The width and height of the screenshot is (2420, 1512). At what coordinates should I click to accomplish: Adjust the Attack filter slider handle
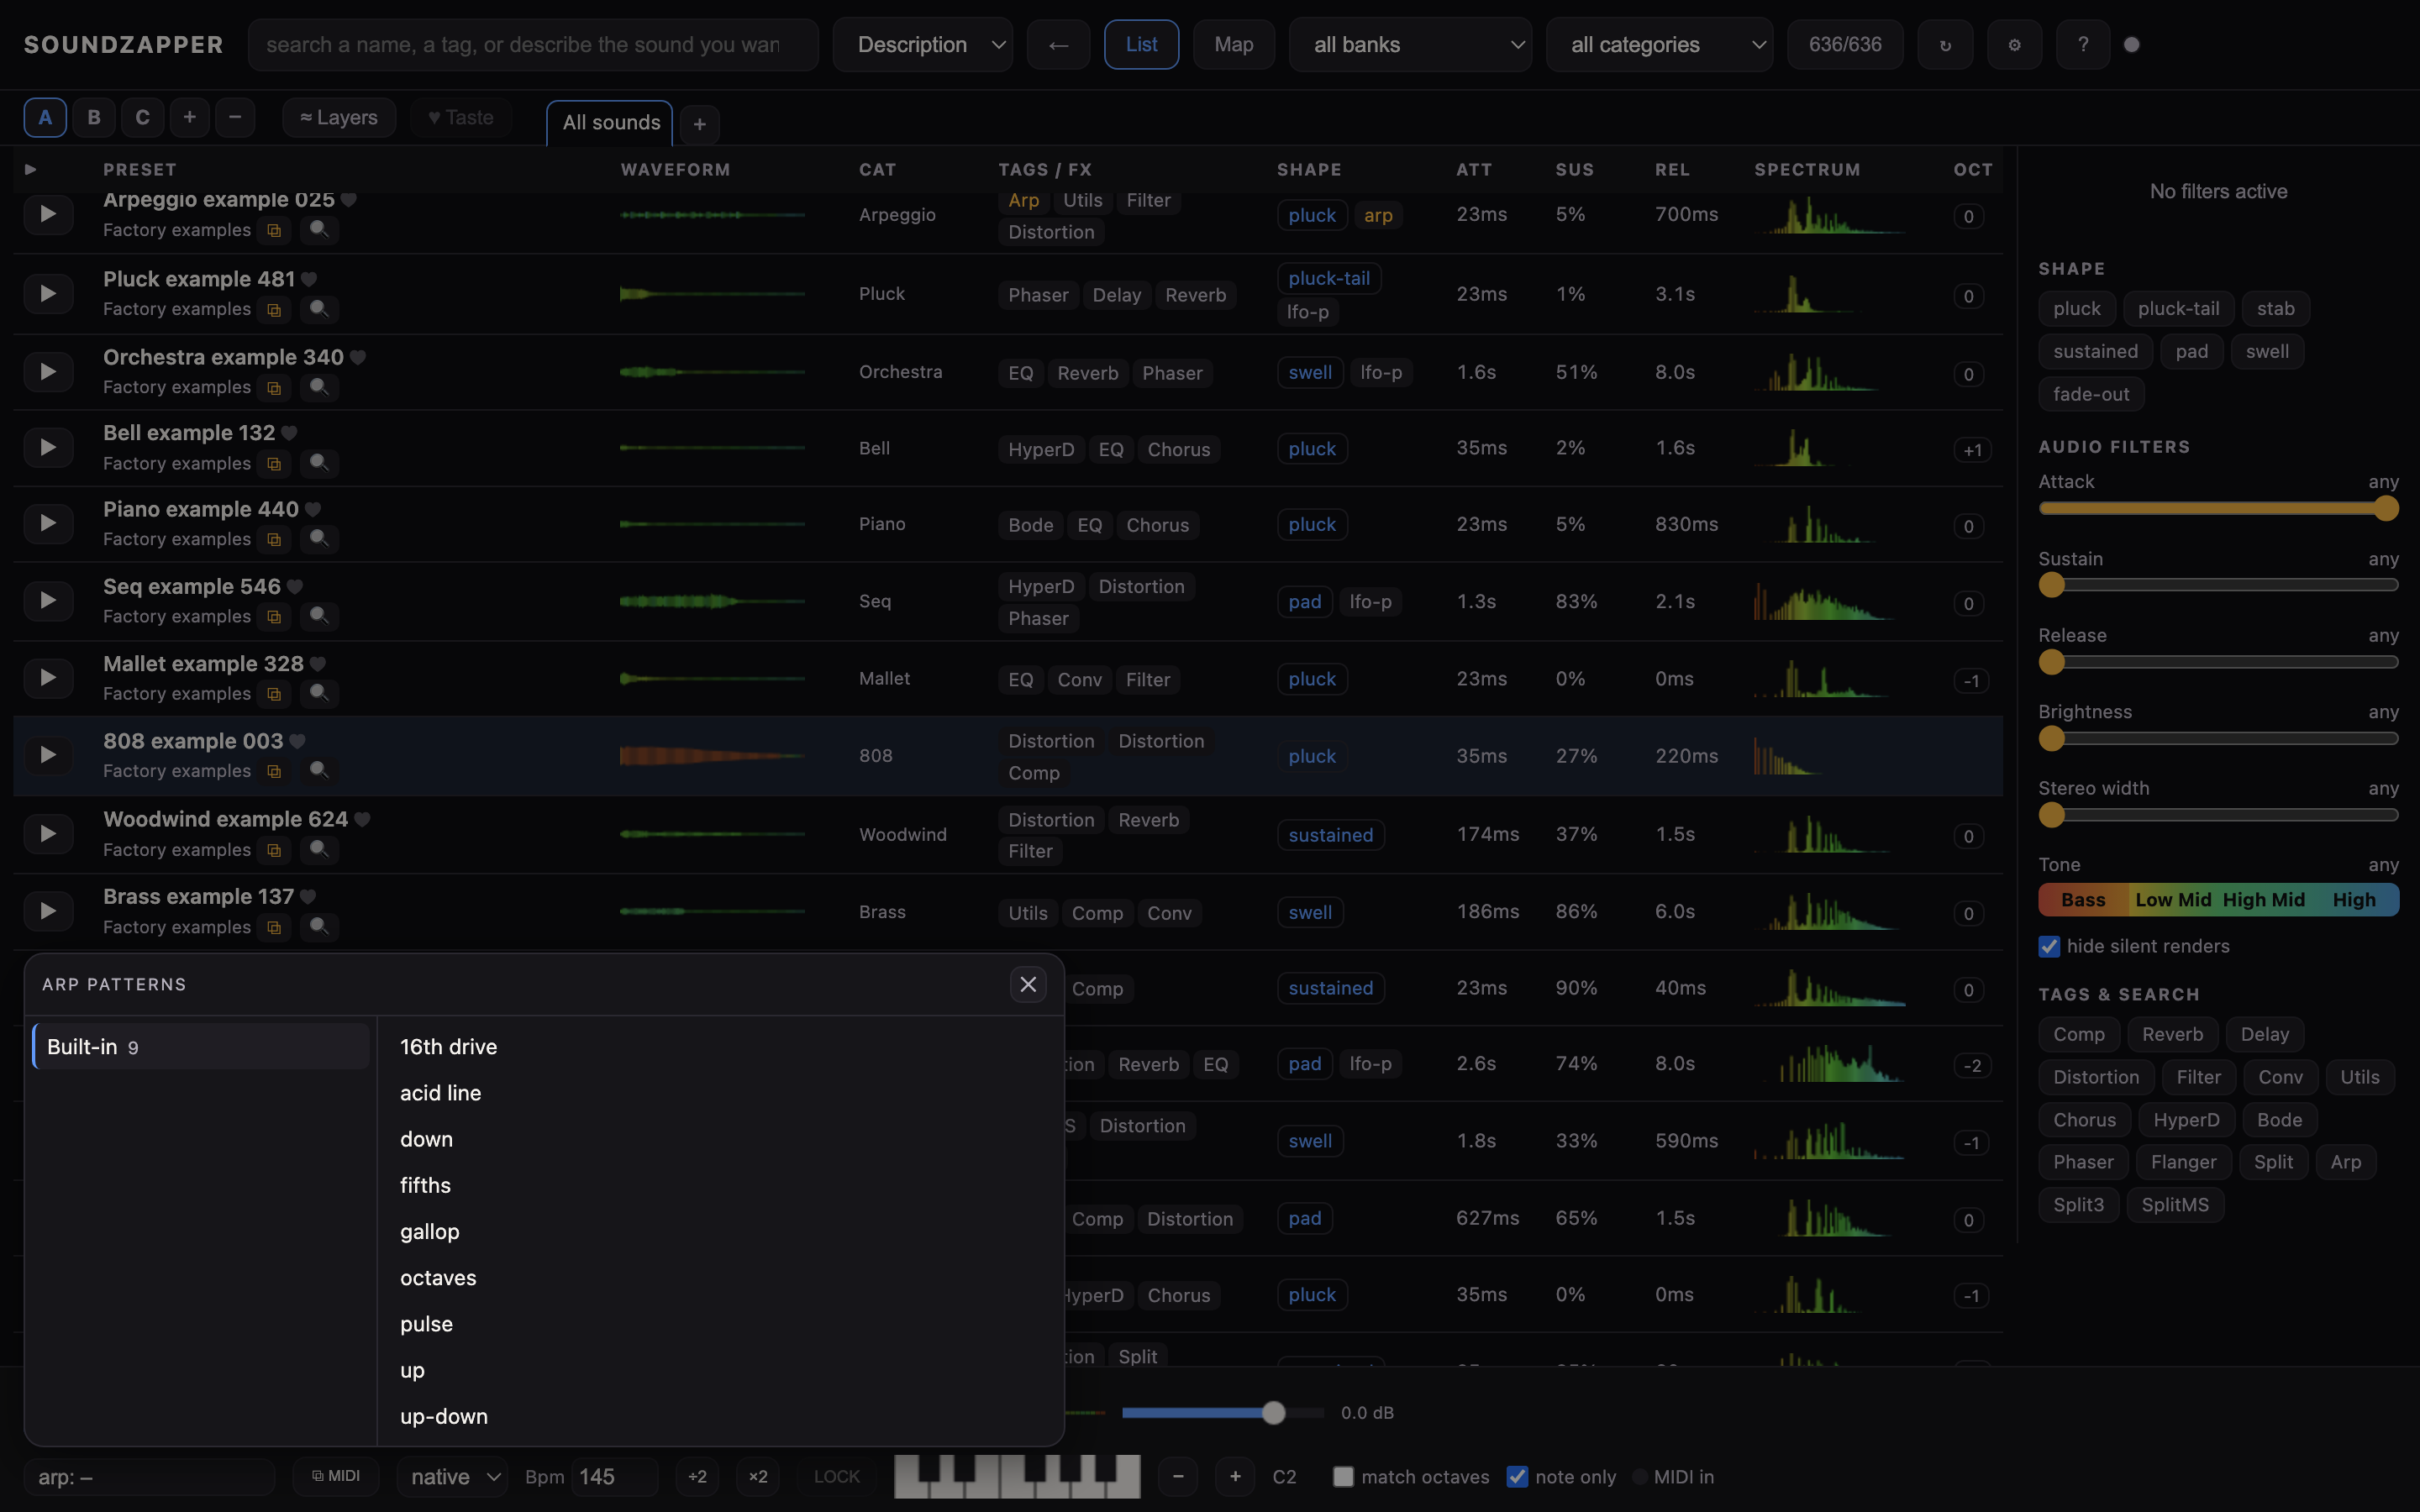click(x=2386, y=509)
